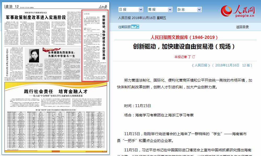Click the byline 本报记者 丁汀
Image resolution: width=261 pixels, height=156 pixels.
185,57
